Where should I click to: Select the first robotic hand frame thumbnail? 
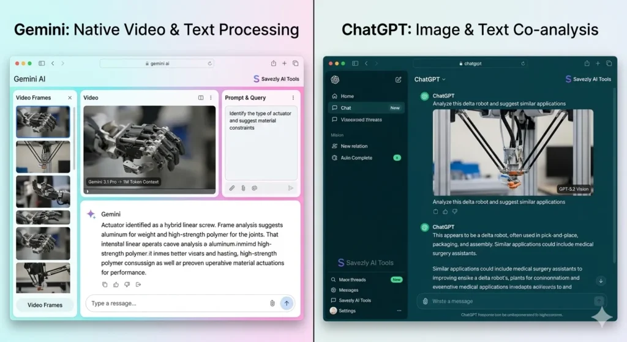pos(43,122)
